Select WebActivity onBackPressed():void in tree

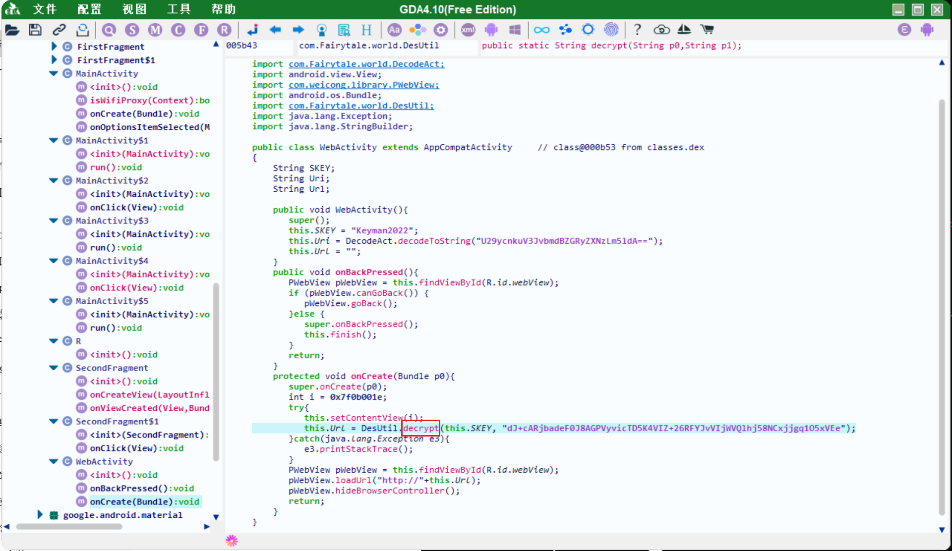[142, 488]
